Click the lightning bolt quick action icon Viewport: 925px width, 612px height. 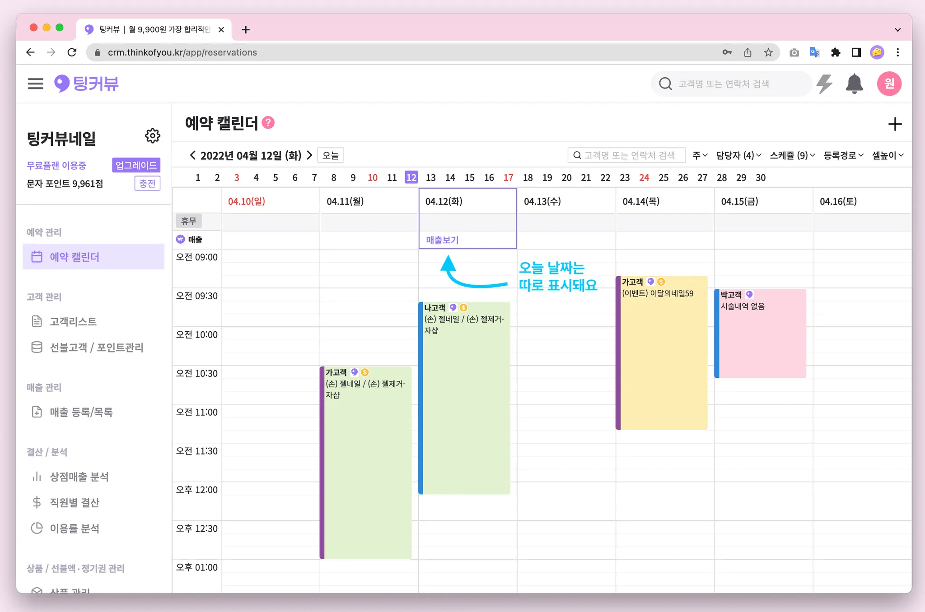point(824,84)
